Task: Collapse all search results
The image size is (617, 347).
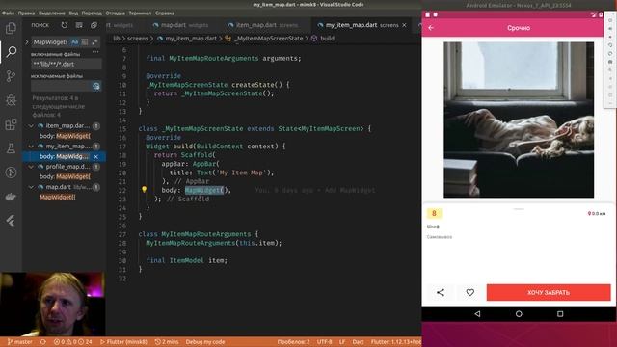Action: tap(94, 25)
